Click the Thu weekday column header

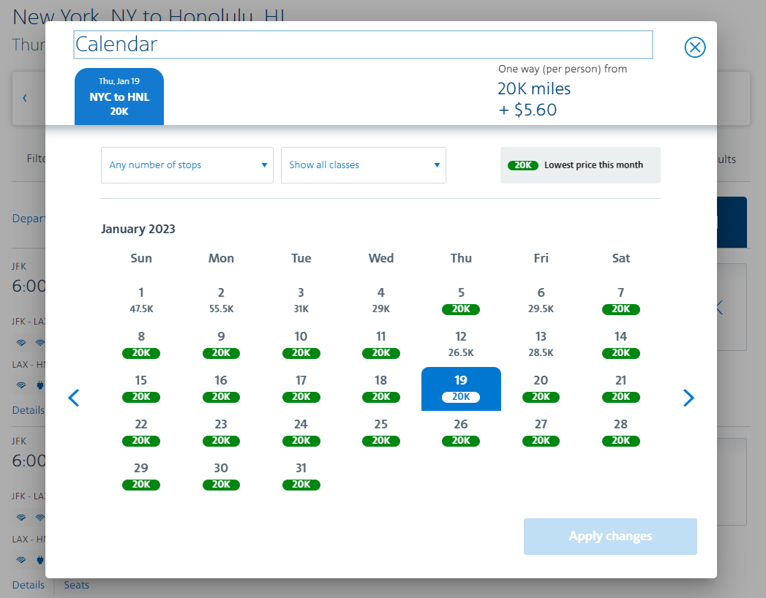point(461,258)
